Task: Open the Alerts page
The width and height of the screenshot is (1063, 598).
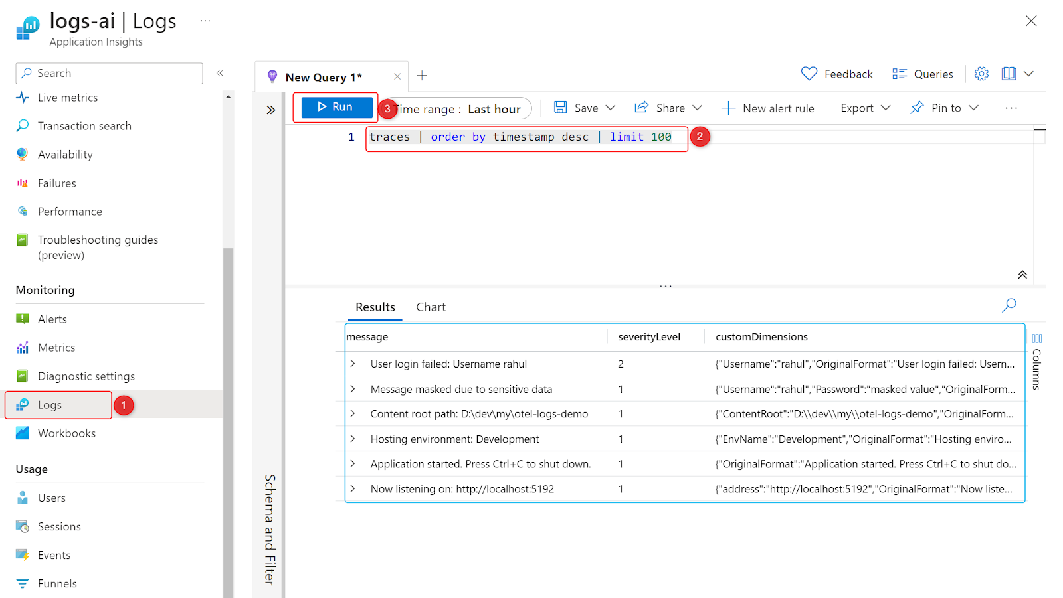Action: point(52,319)
